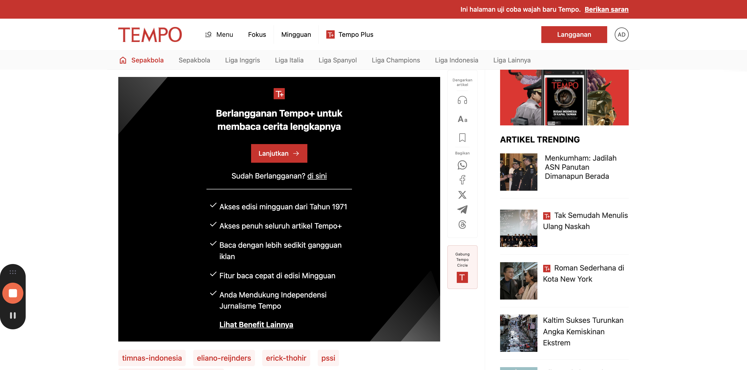Open Menkumham article thumbnail
The image size is (747, 370).
coord(518,172)
